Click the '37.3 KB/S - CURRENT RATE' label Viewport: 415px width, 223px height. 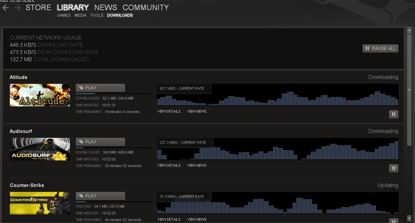pyautogui.click(x=182, y=196)
